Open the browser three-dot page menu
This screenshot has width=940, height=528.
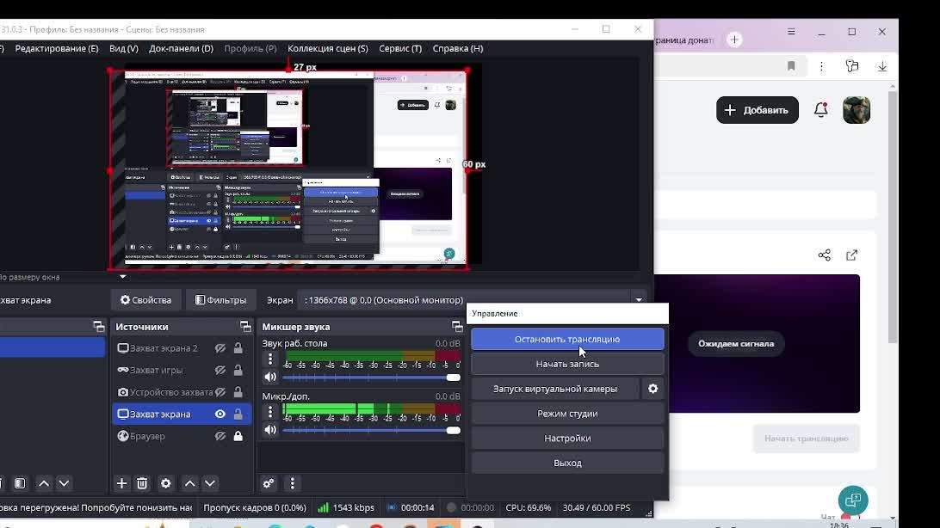822,66
